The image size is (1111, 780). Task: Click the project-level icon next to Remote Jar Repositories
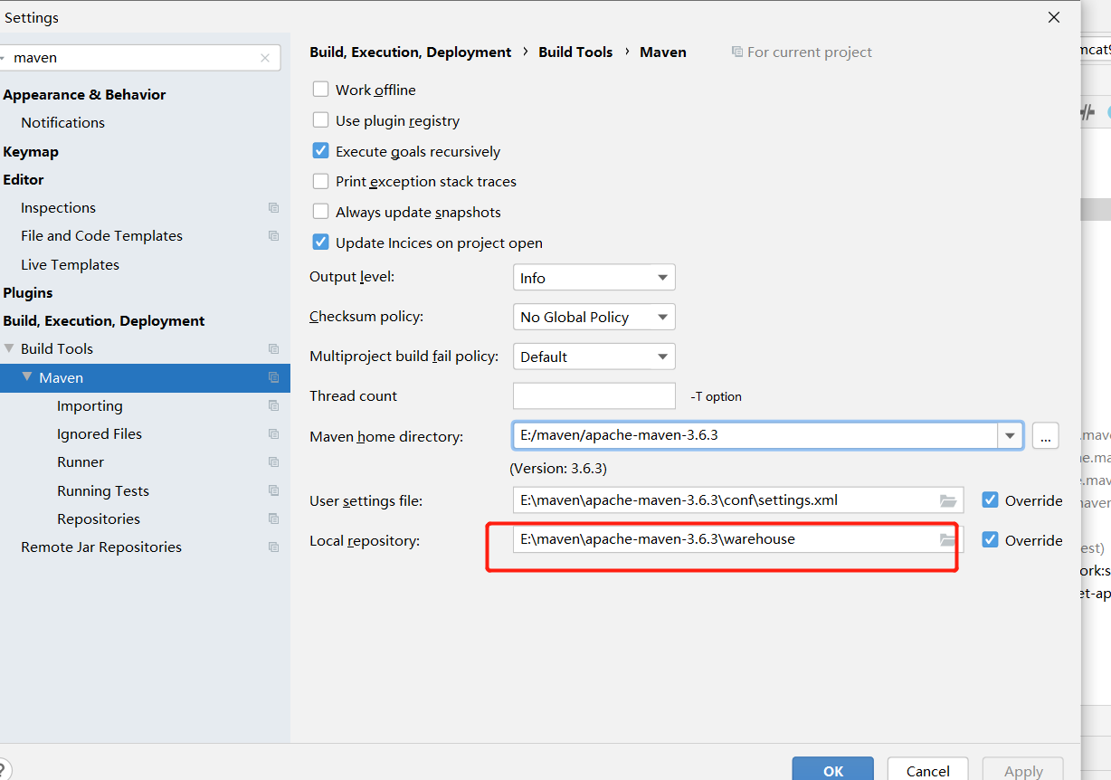(x=273, y=547)
